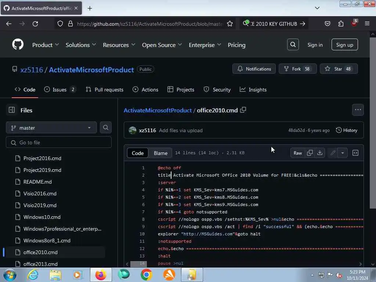
Task: Open the master branch dropdown
Action: (x=51, y=127)
